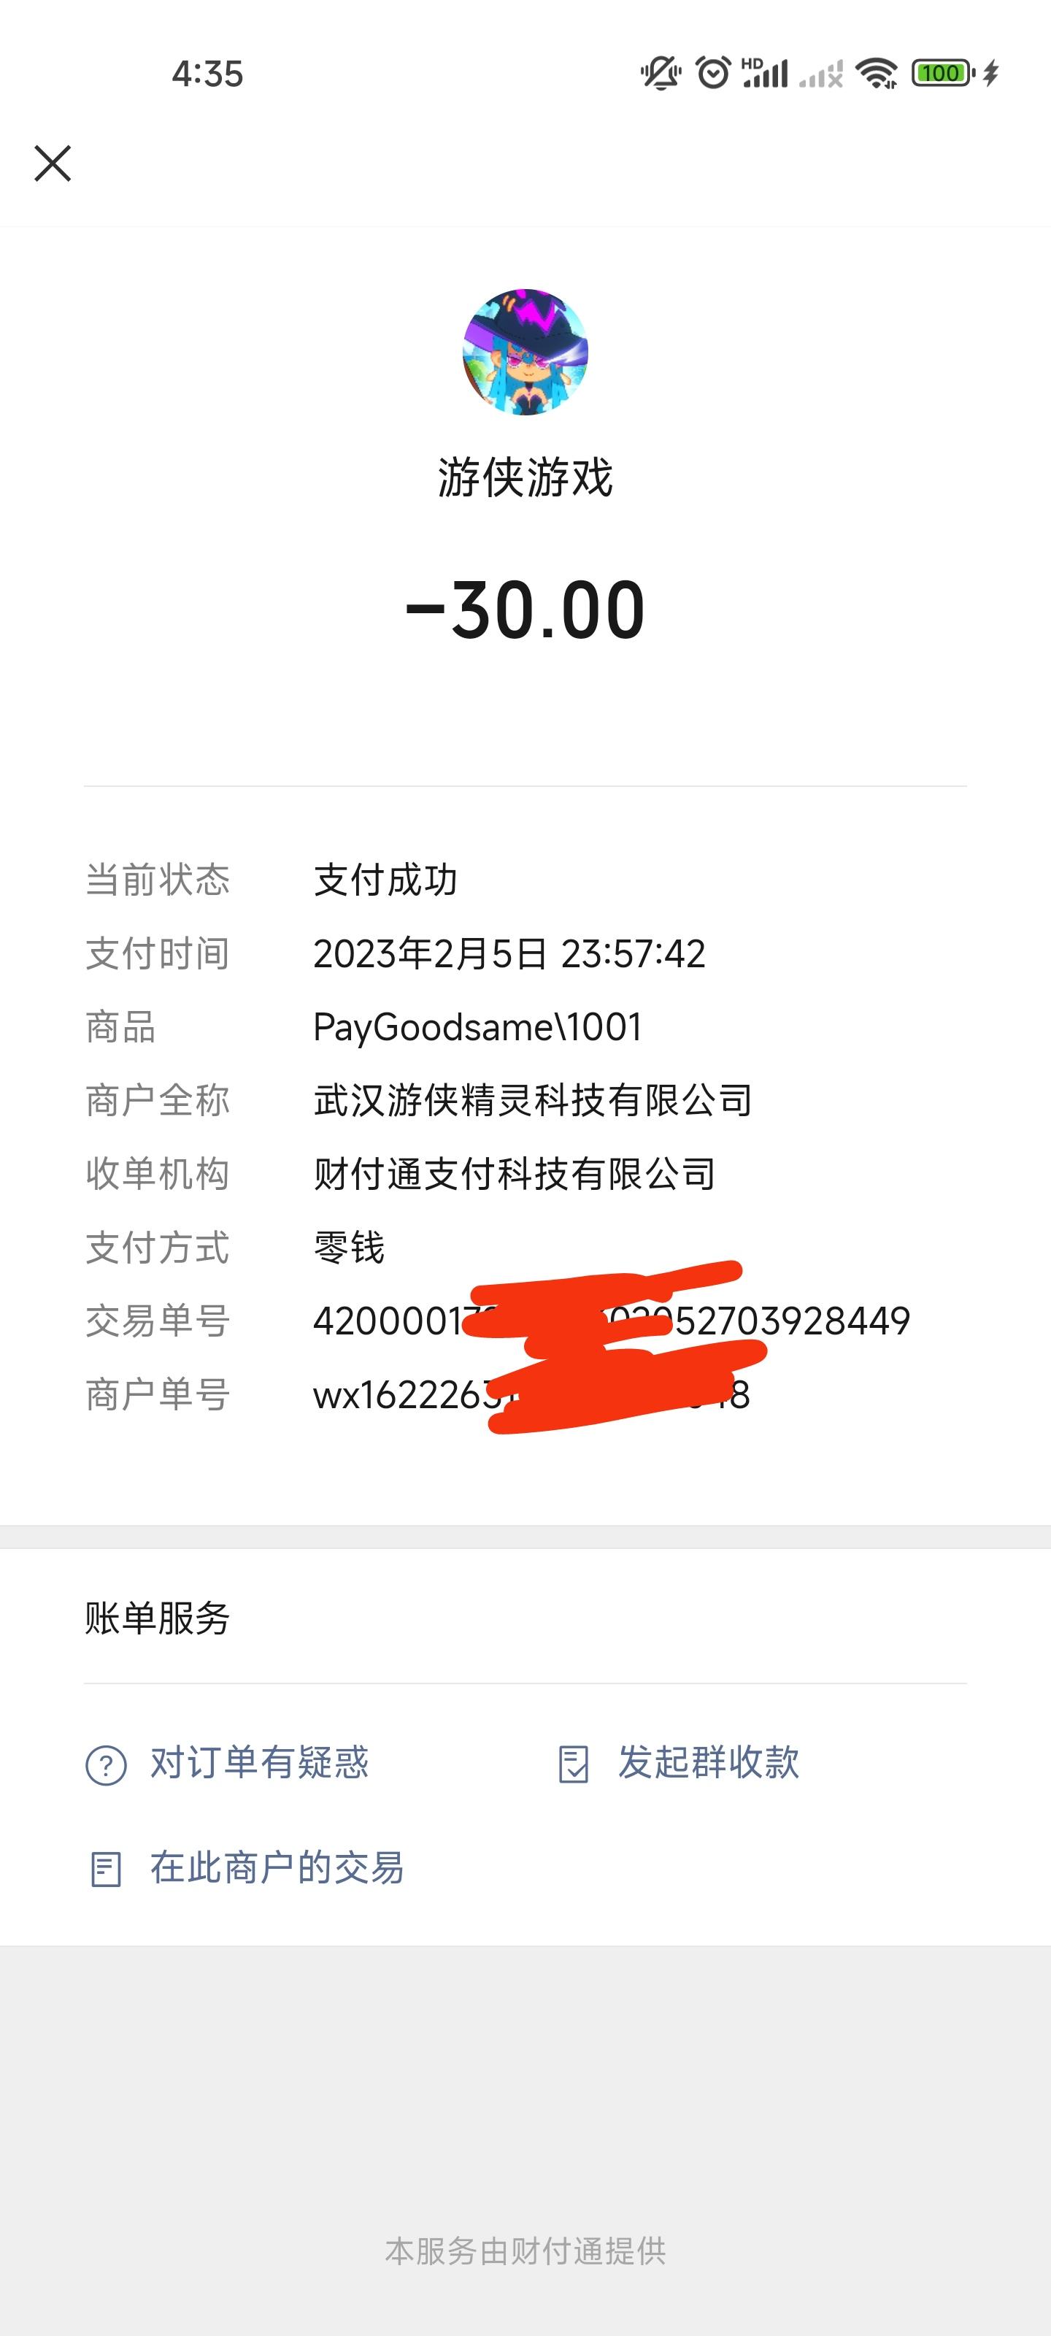Screen dimensions: 1051x2336
Task: Open 对订单有疑惑 order query link
Action: (259, 1763)
